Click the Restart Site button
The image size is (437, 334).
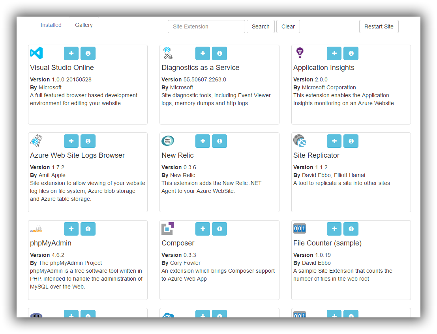379,26
